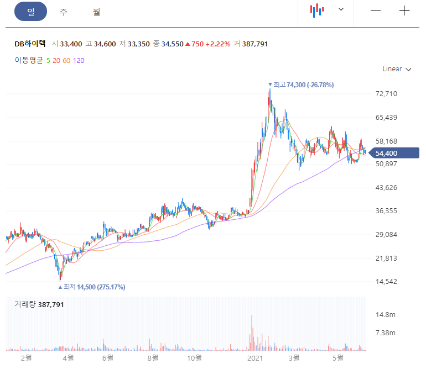Image resolution: width=426 pixels, height=380 pixels.
Task: Click the low price 33,350 value
Action: click(x=138, y=44)
